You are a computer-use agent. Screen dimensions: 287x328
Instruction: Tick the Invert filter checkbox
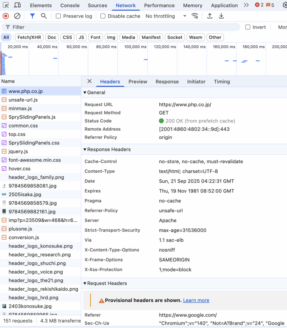(248, 27)
